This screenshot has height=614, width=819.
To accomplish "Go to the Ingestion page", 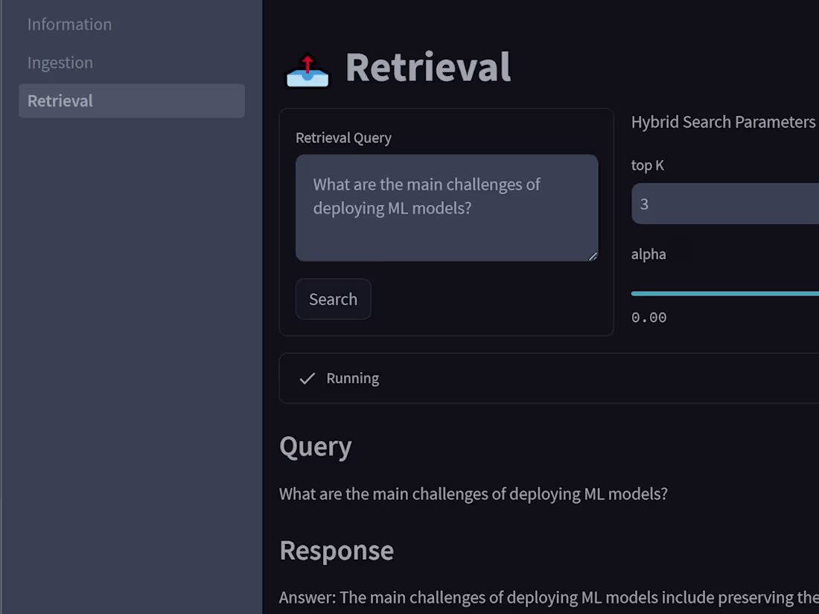I will coord(60,63).
